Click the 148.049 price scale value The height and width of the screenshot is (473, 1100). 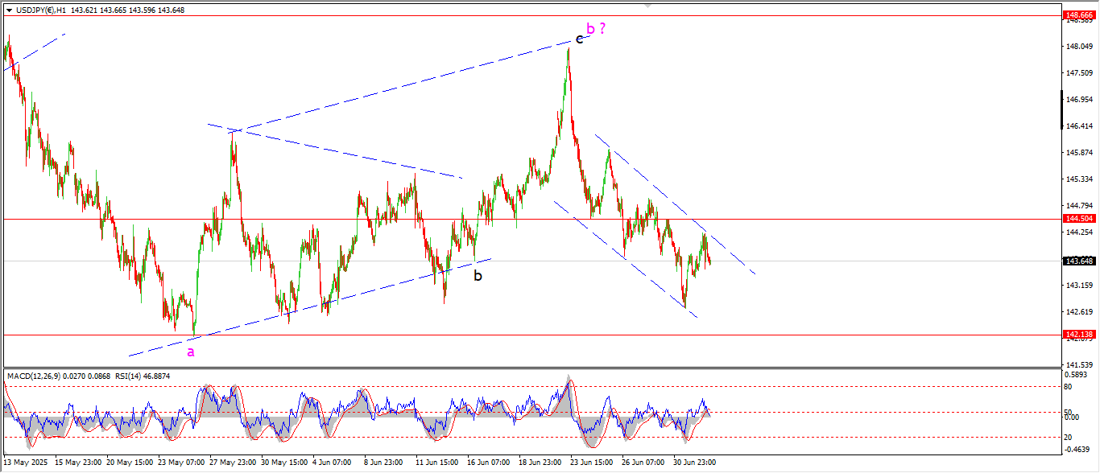click(1079, 47)
